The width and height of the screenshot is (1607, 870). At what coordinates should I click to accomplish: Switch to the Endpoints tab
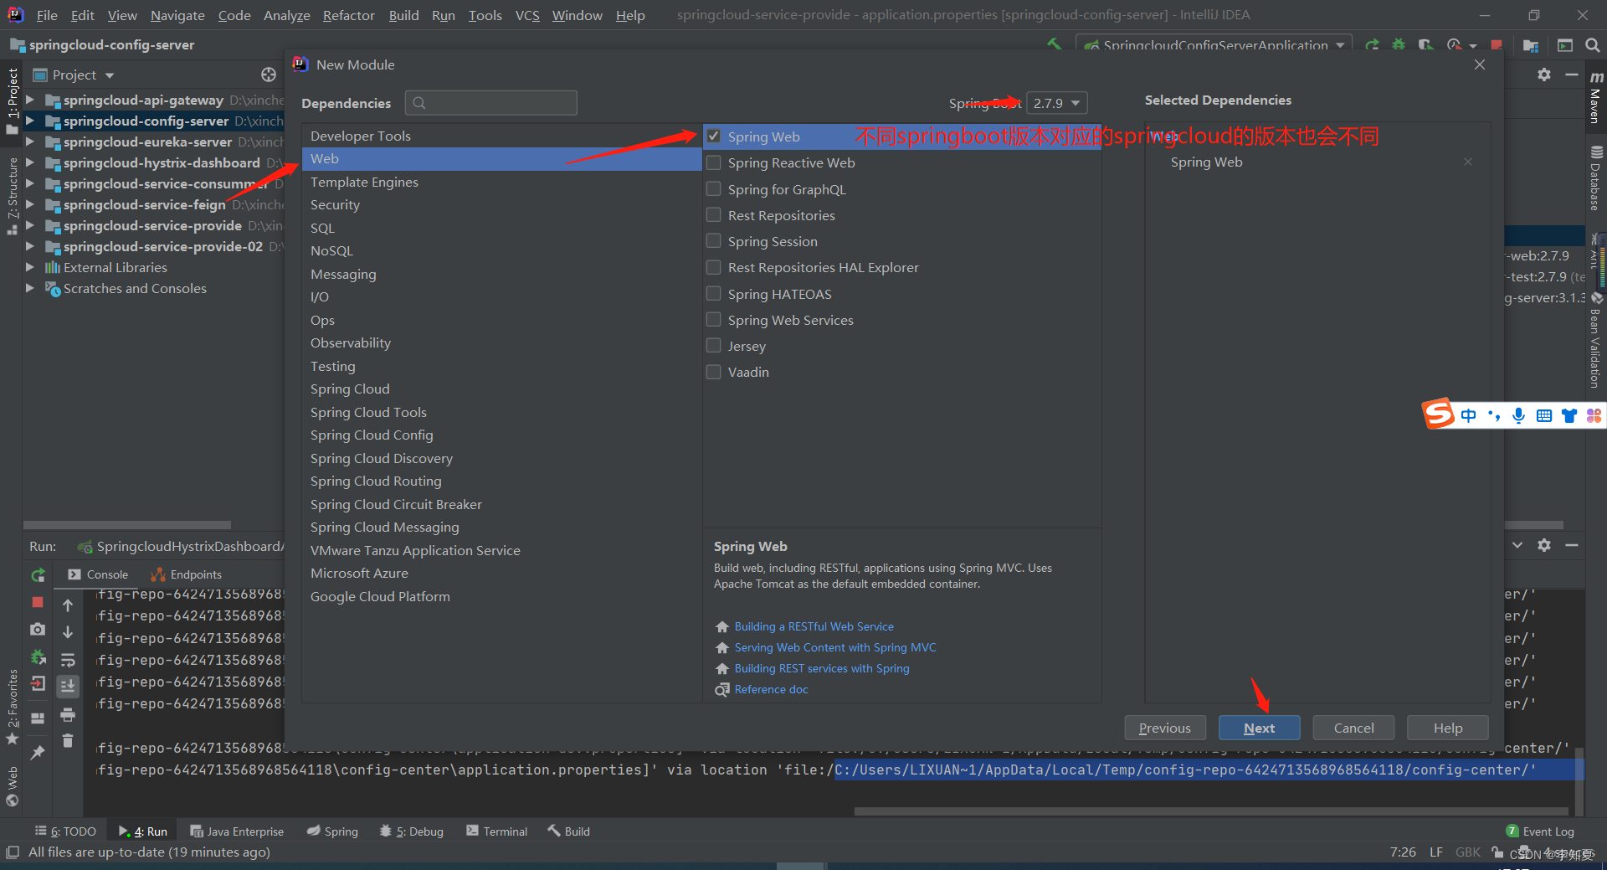coord(186,574)
